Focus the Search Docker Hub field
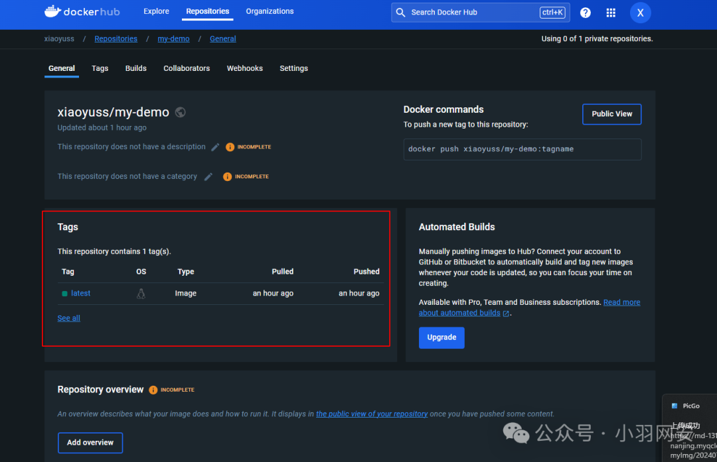 click(480, 13)
